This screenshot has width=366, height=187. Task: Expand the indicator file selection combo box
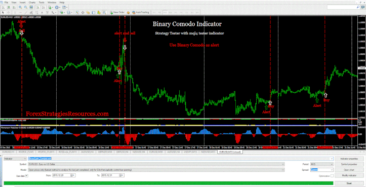click(332, 159)
